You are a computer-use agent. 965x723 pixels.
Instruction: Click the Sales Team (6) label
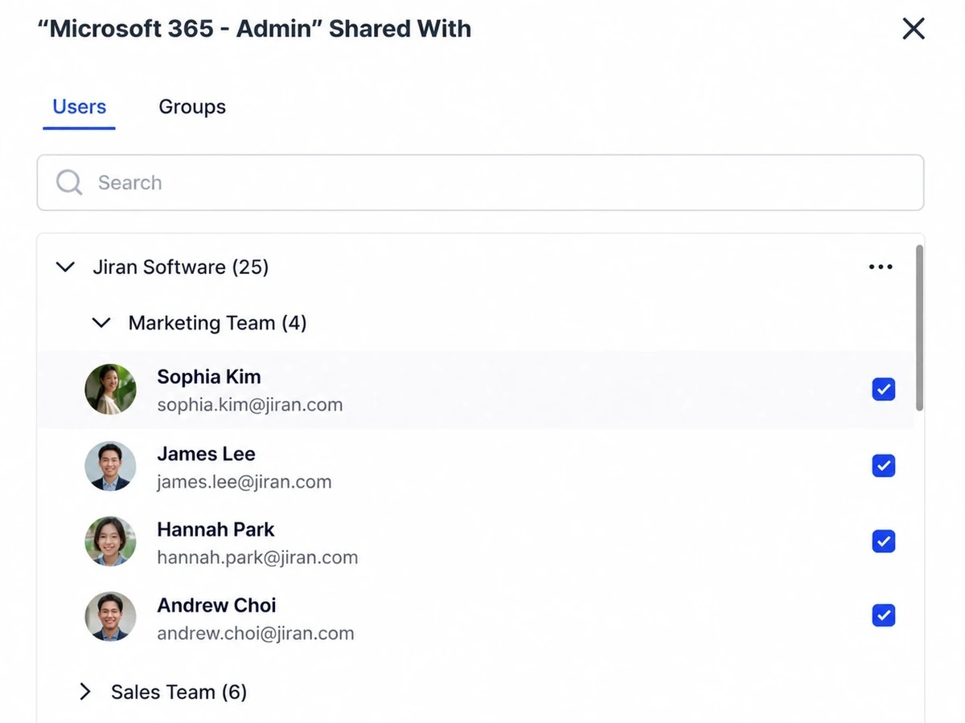click(179, 692)
